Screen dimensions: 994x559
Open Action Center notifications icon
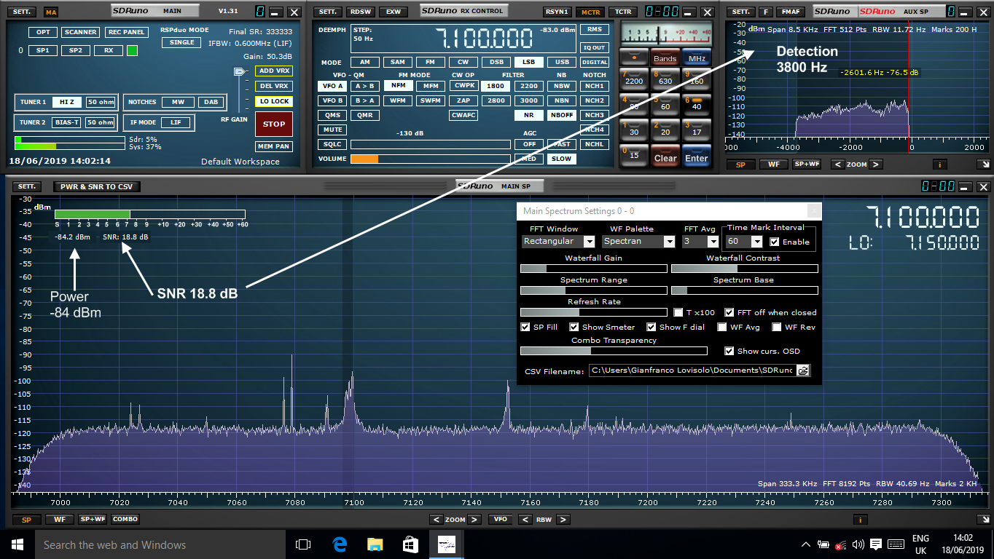[x=877, y=544]
